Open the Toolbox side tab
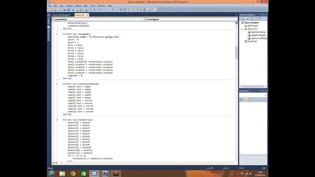 tap(49, 20)
